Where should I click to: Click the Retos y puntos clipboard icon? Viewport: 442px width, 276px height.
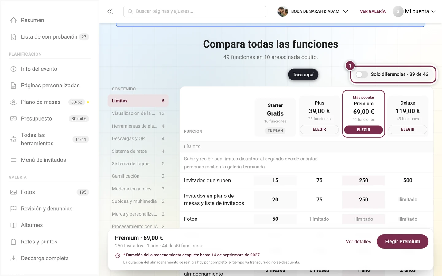point(14,242)
